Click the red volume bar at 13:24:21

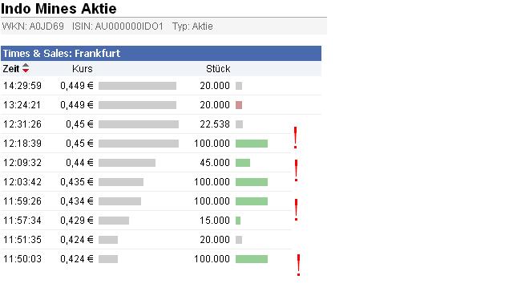(x=239, y=105)
